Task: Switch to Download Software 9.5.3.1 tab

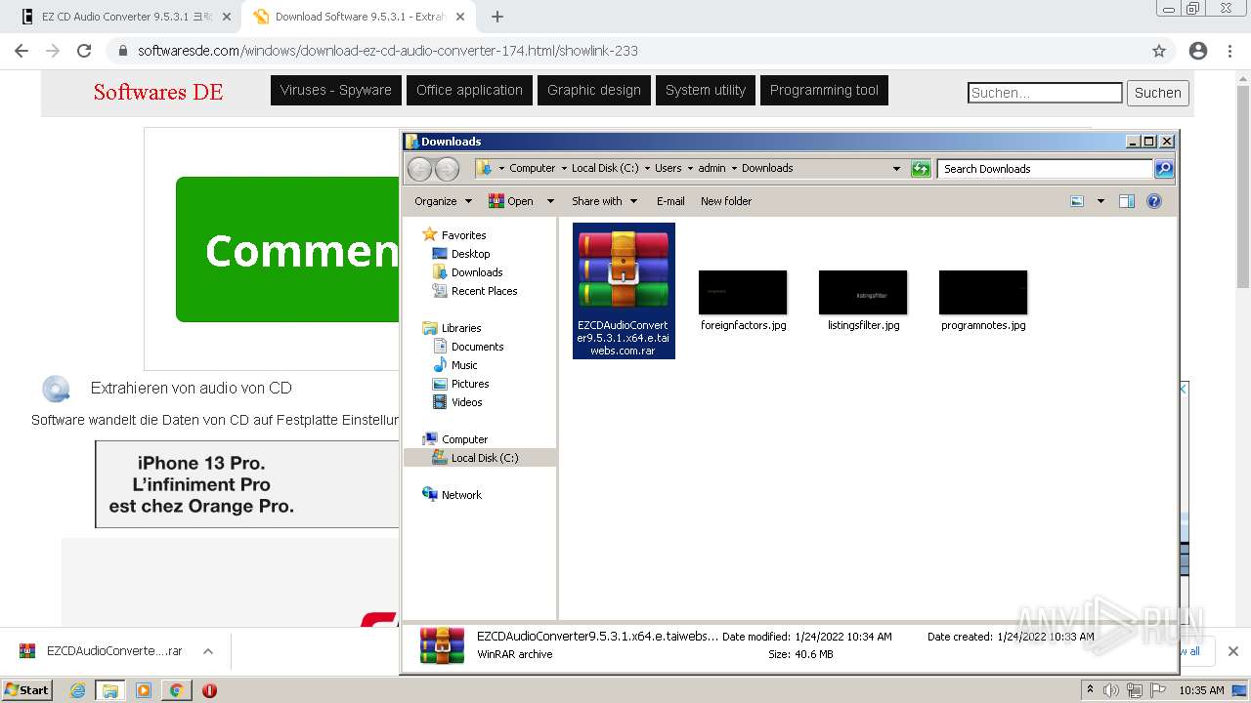Action: point(361,17)
